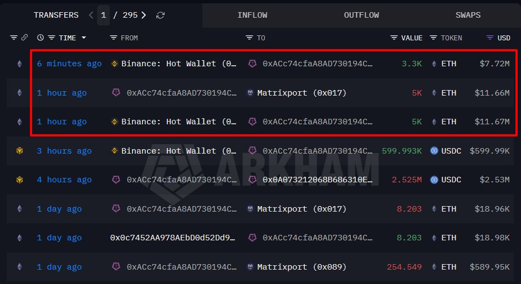Click recipient entity icon in $18.98K row
521x284 pixels.
[253, 238]
